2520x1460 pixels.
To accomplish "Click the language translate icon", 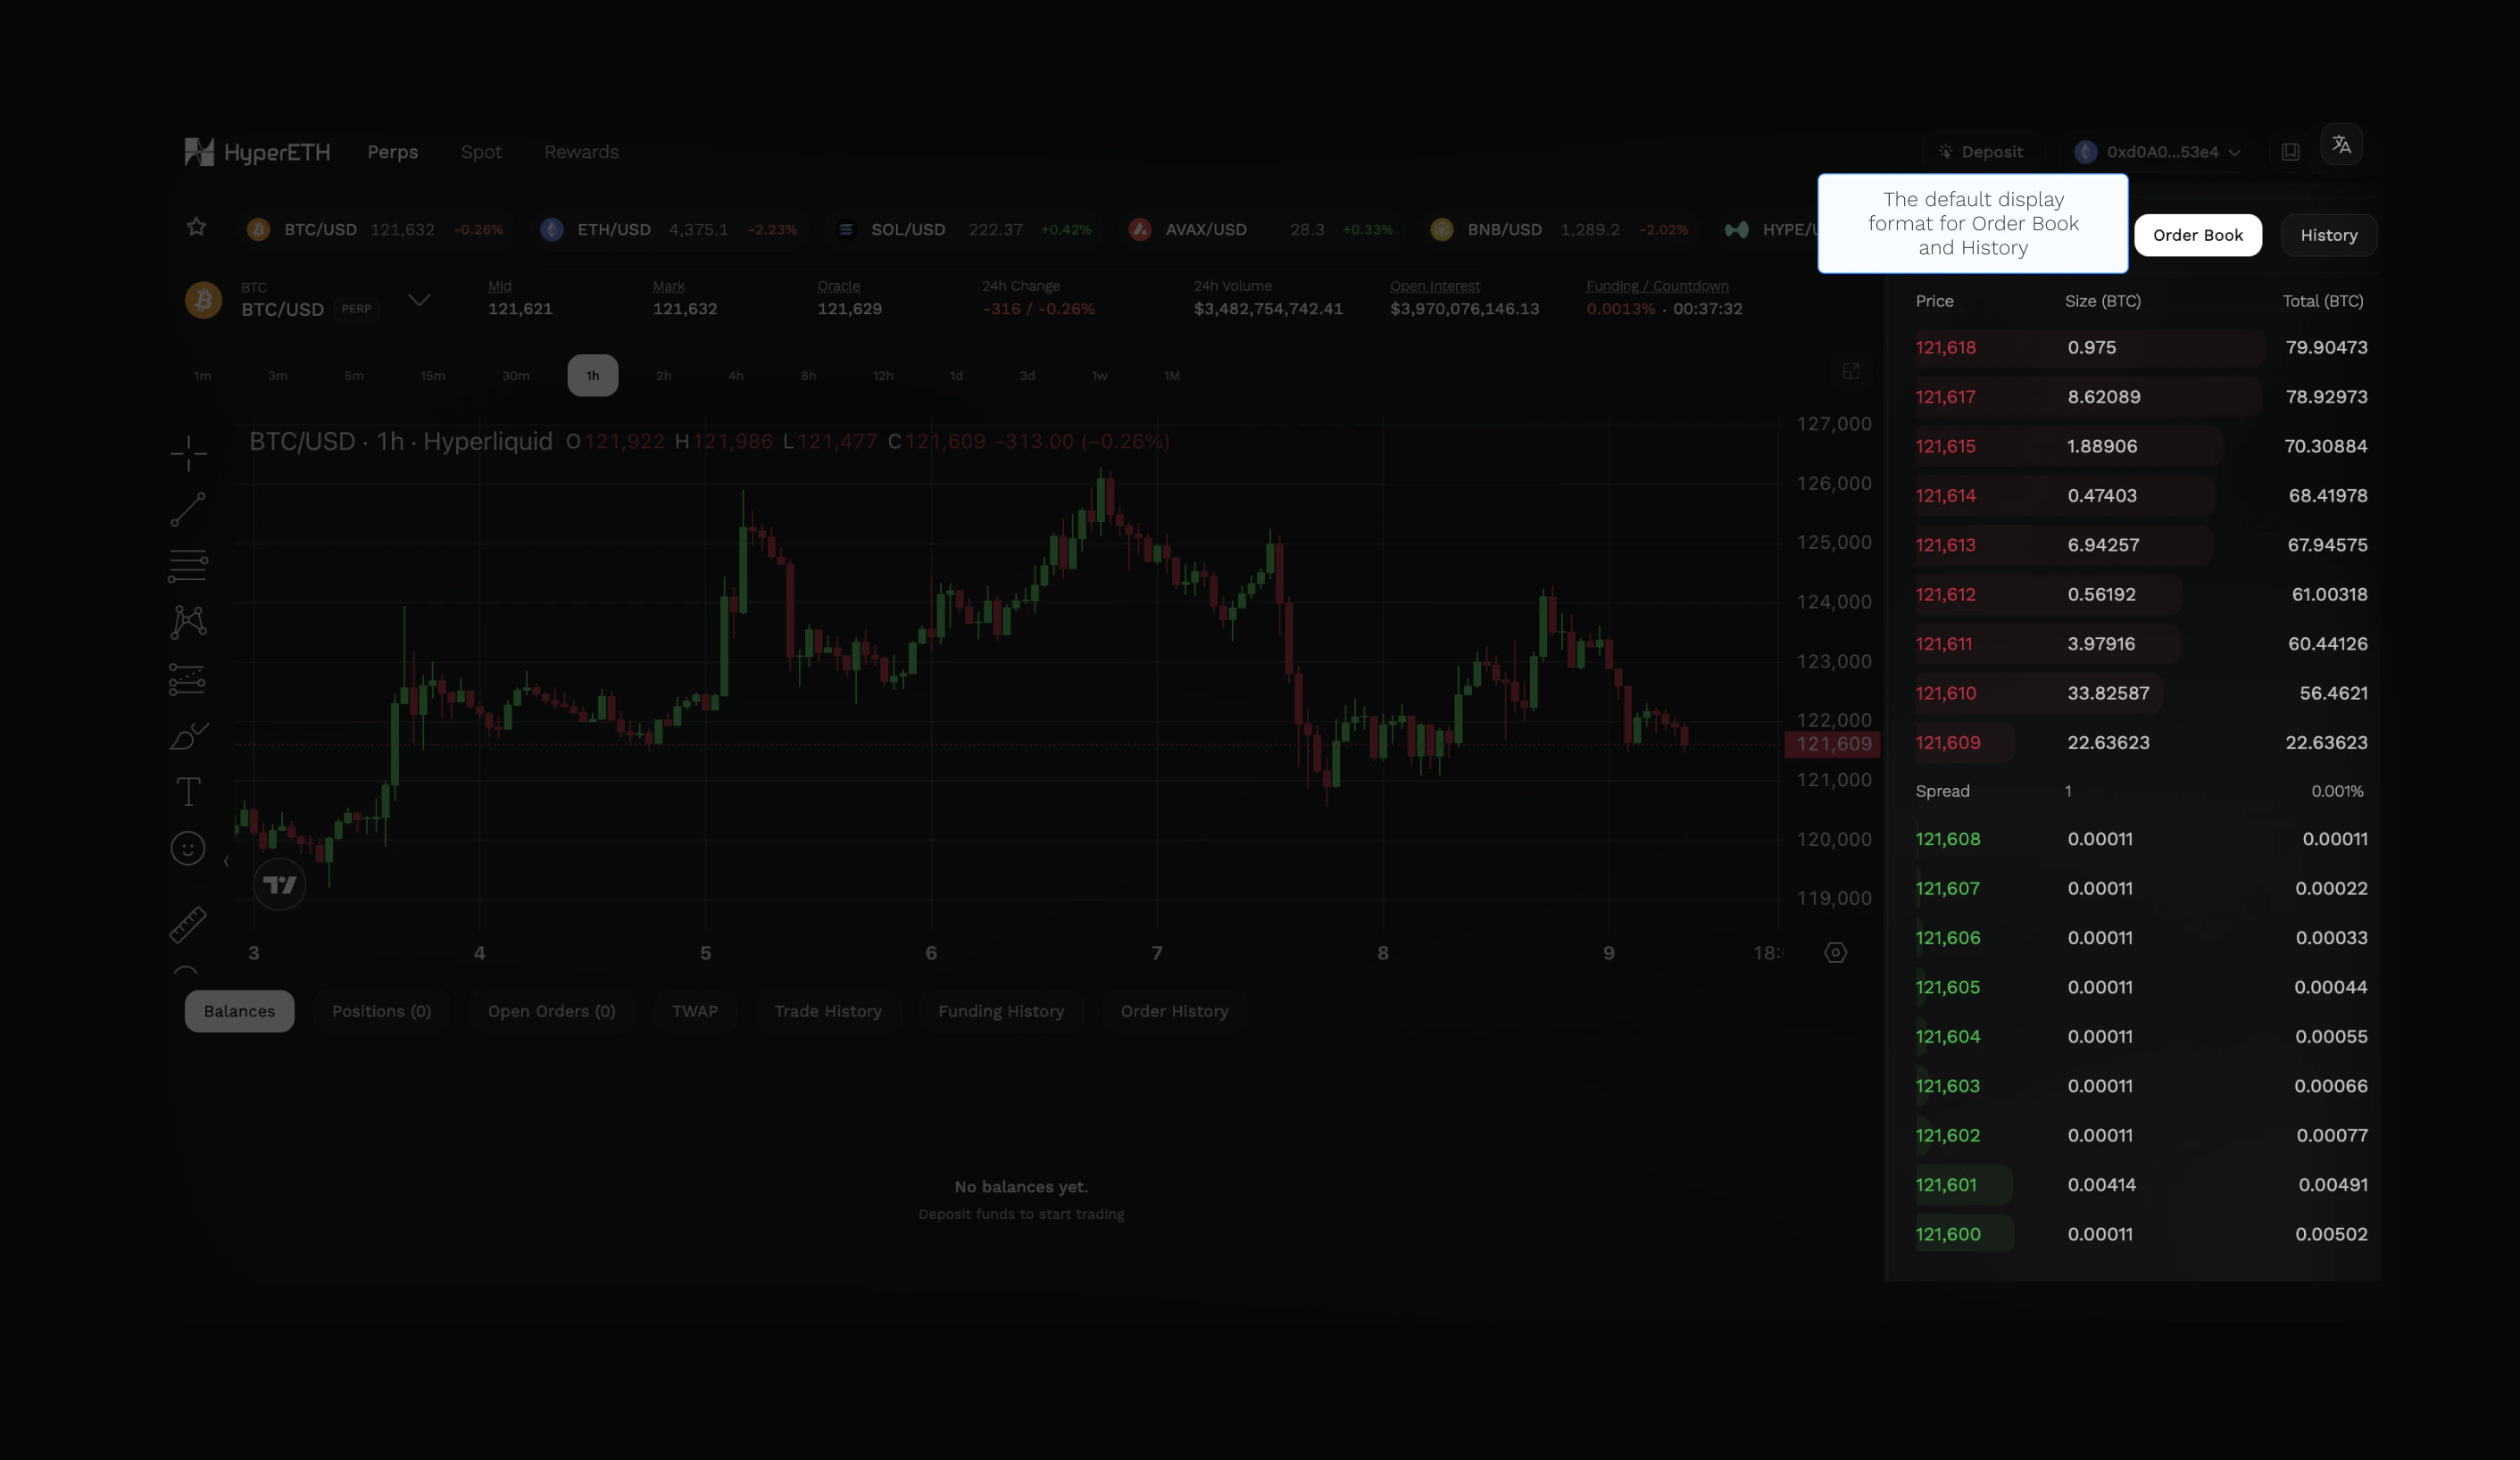I will click(x=2341, y=145).
